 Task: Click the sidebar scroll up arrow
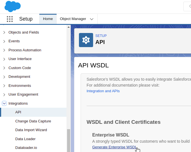tap(68, 27)
